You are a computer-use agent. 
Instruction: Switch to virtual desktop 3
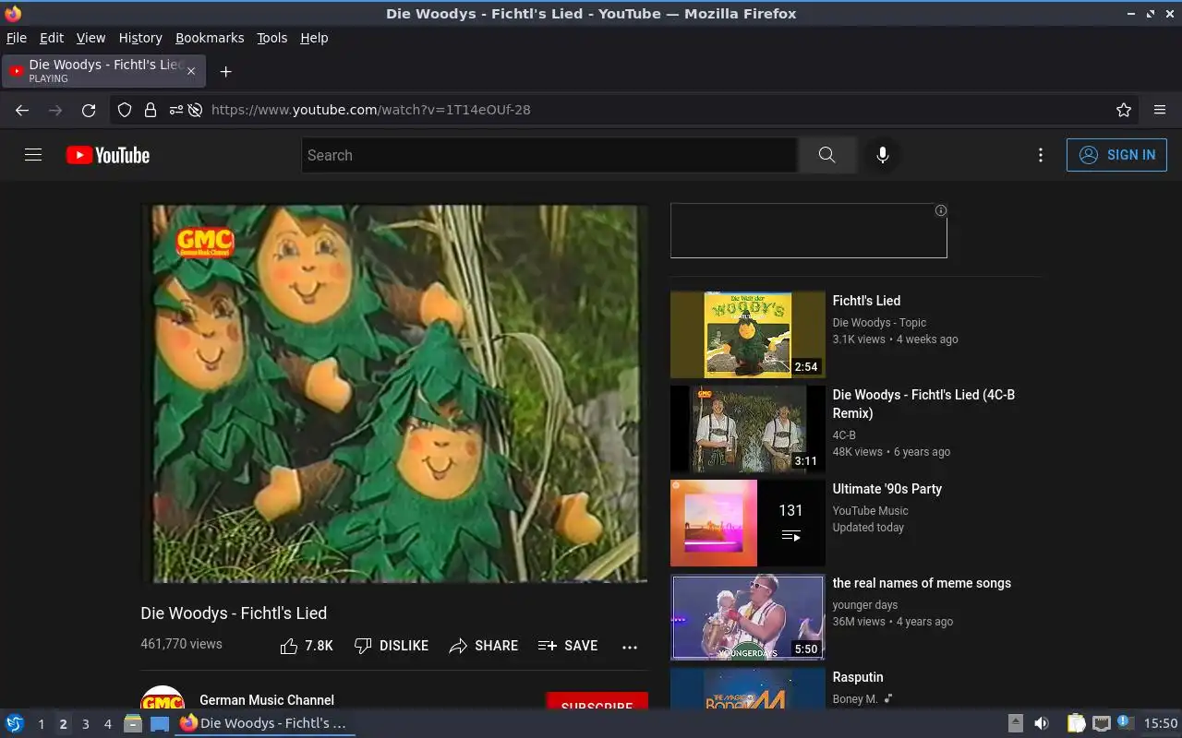(x=86, y=724)
